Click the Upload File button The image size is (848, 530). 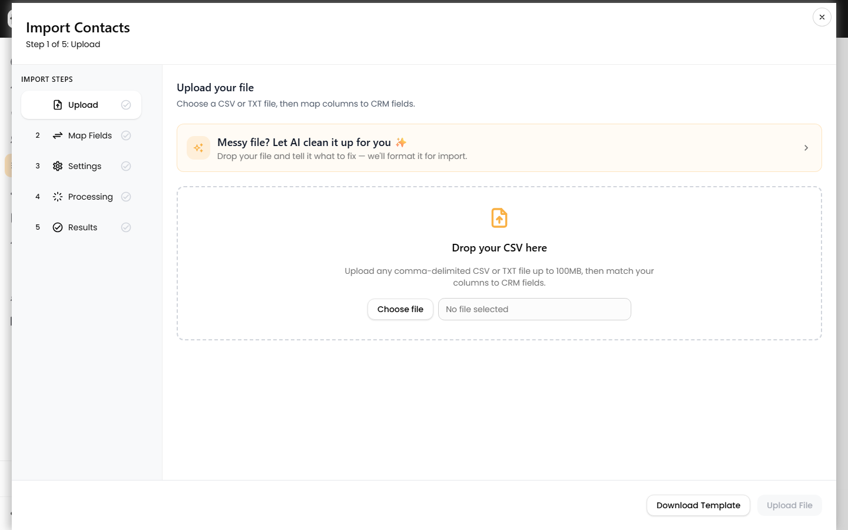tap(790, 505)
